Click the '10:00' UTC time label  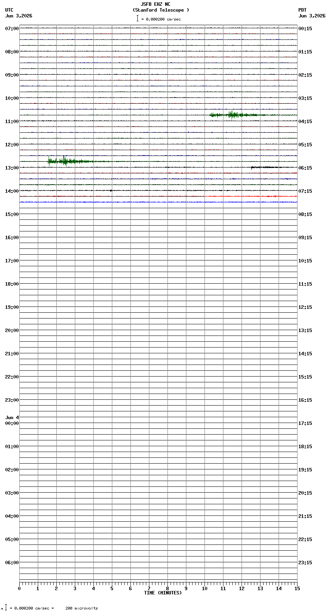pos(12,98)
